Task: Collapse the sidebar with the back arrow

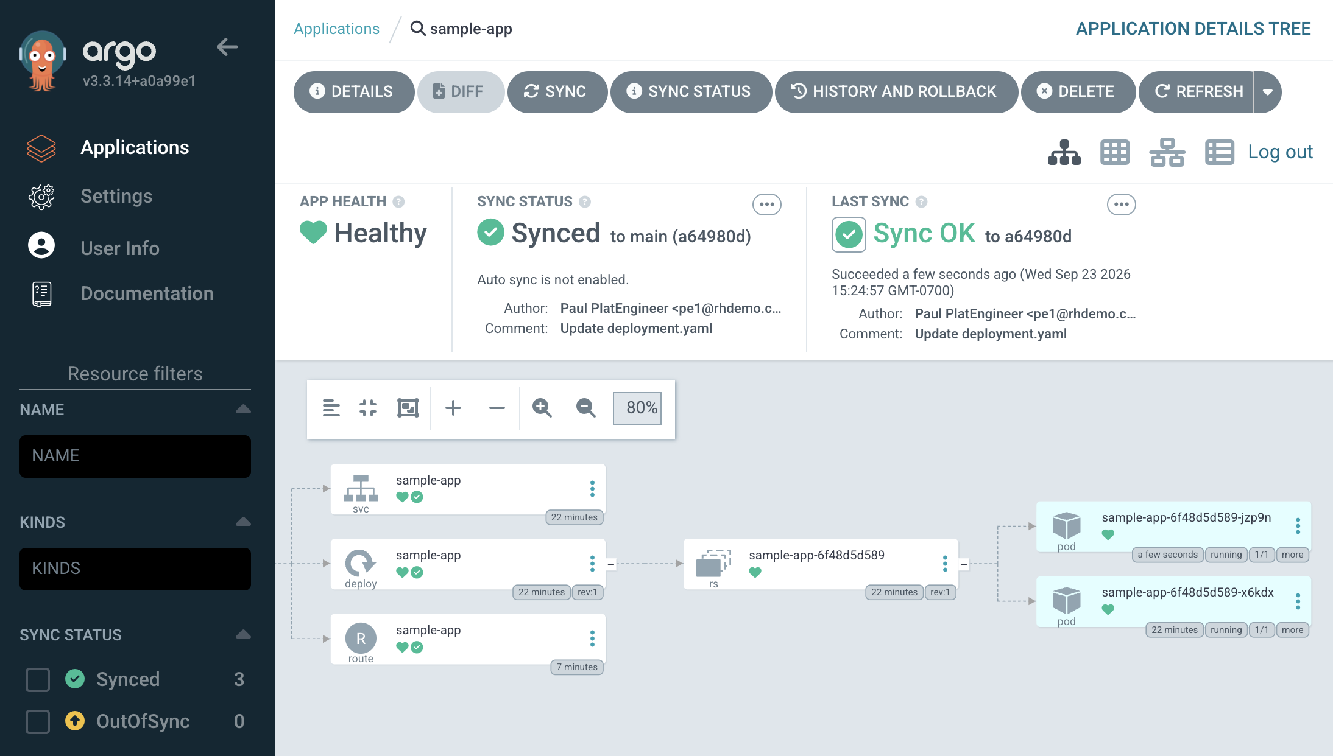Action: pyautogui.click(x=227, y=47)
